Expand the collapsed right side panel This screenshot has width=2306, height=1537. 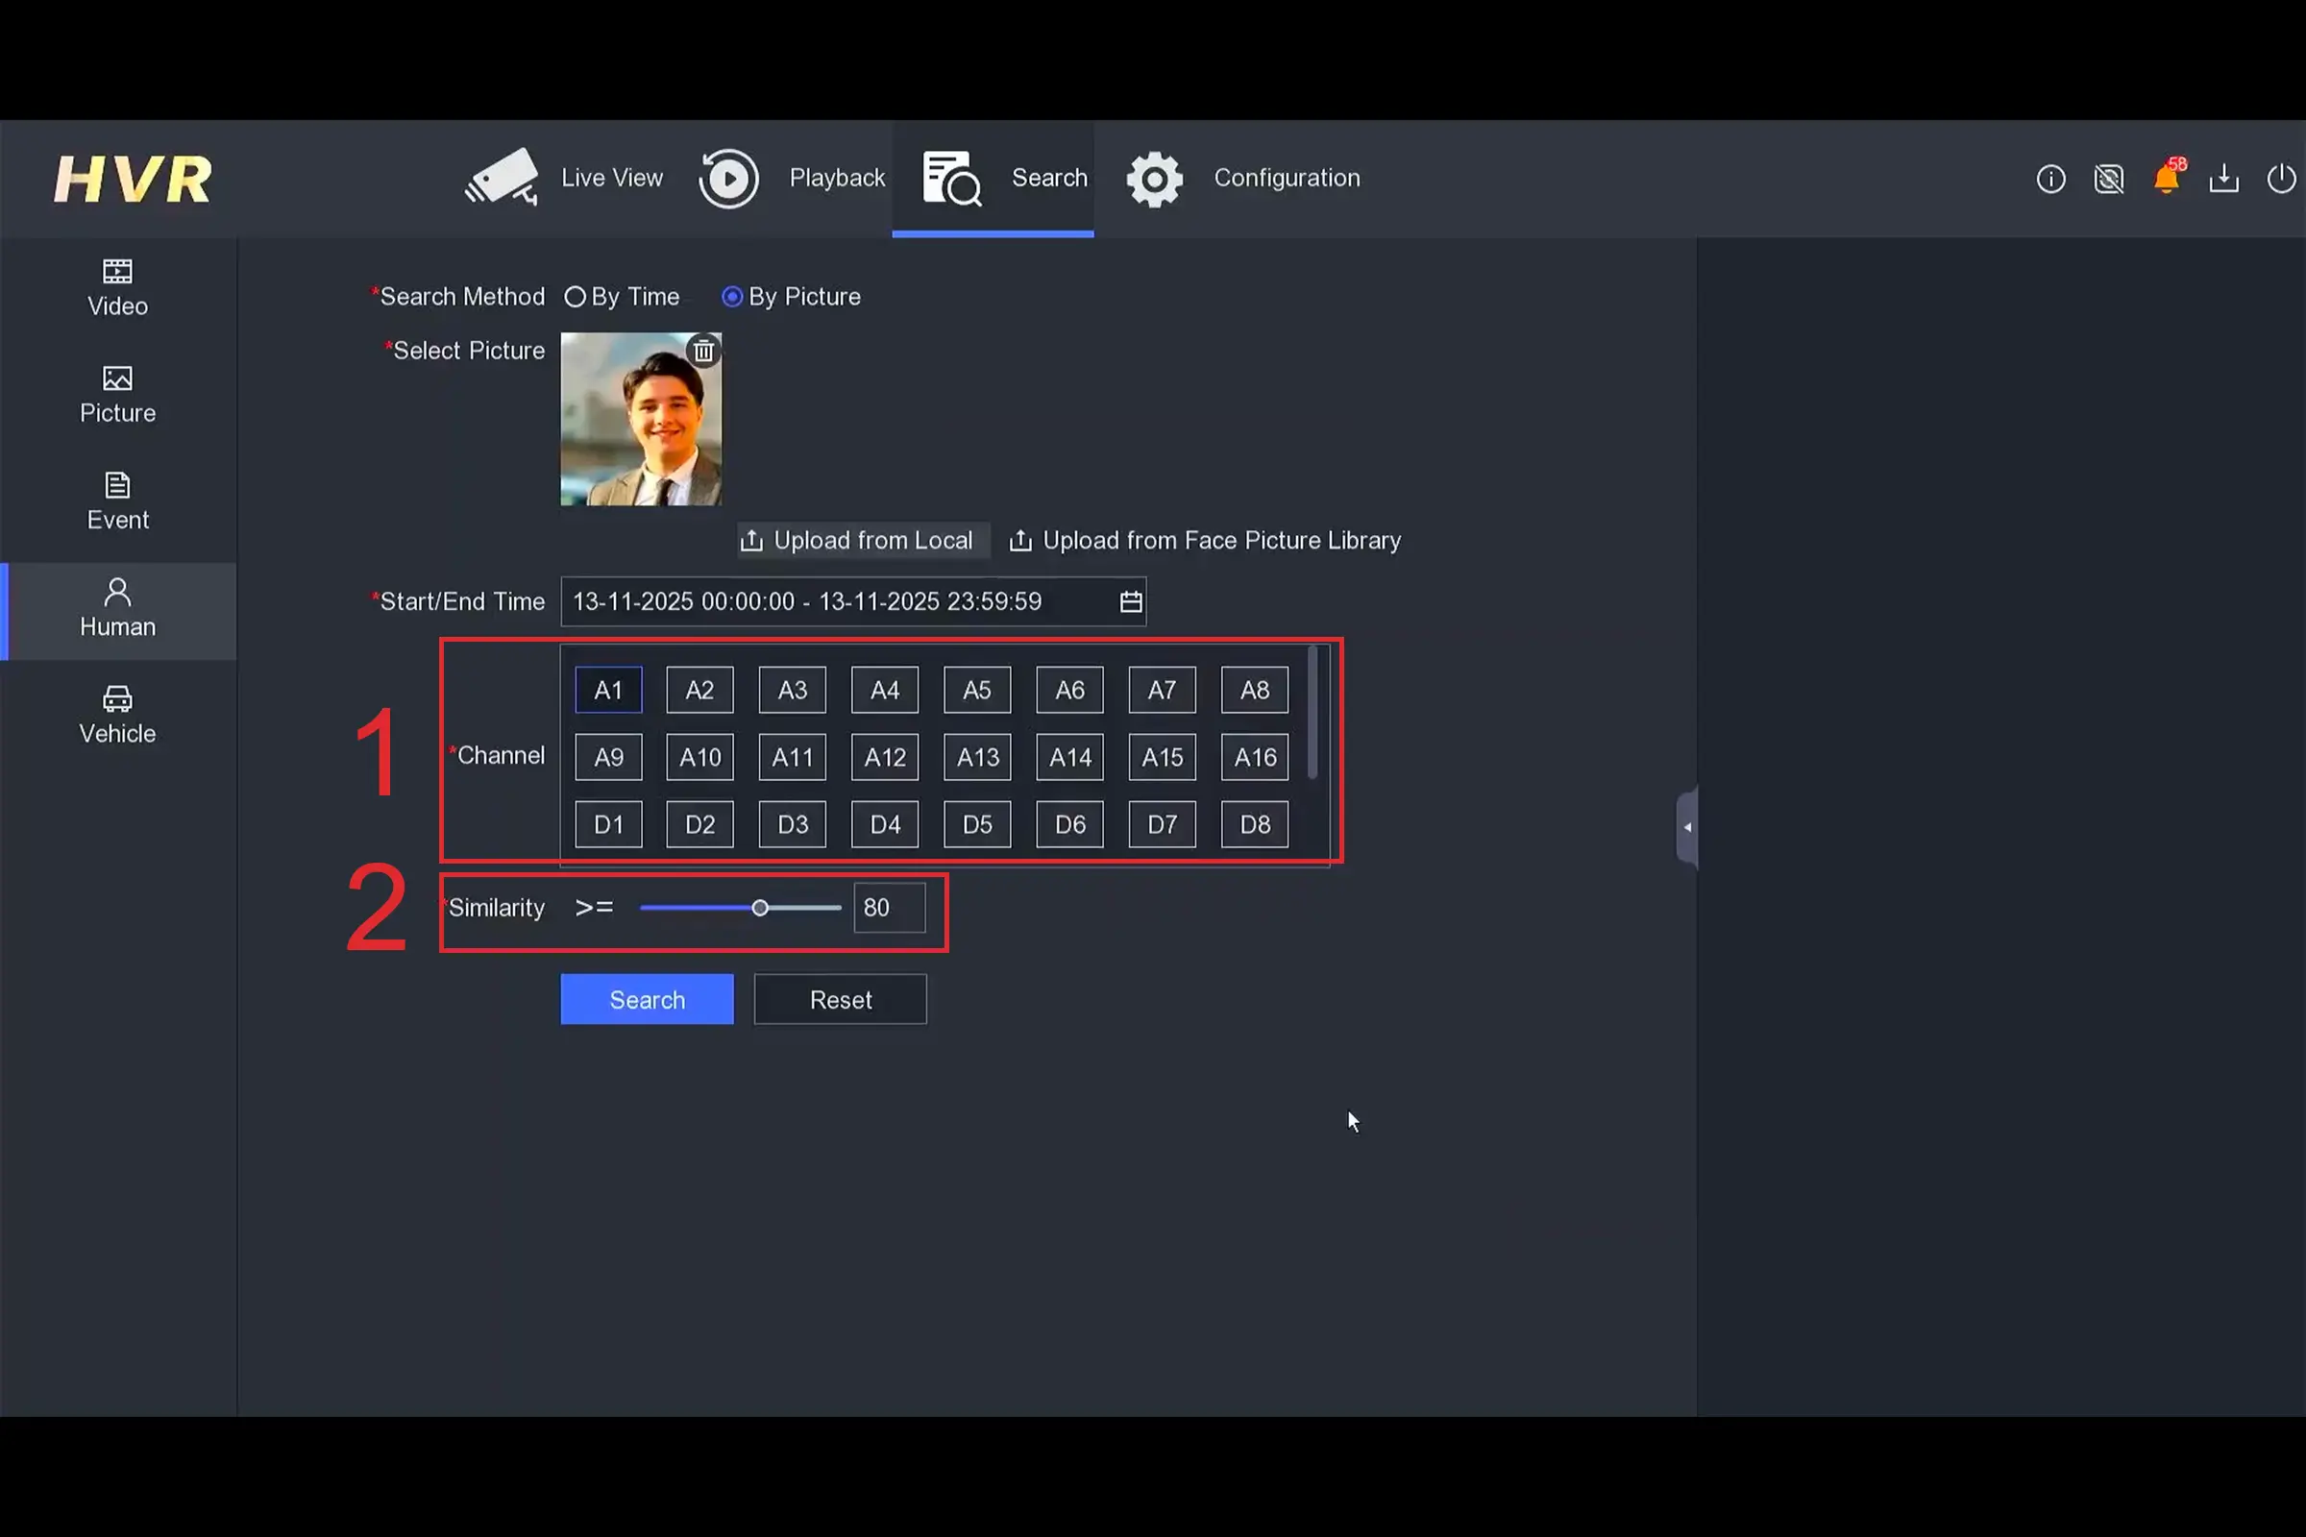click(x=1686, y=827)
